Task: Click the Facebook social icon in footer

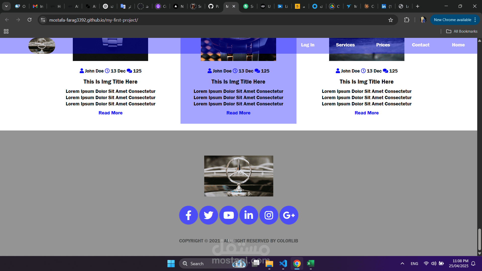Action: pos(188,215)
